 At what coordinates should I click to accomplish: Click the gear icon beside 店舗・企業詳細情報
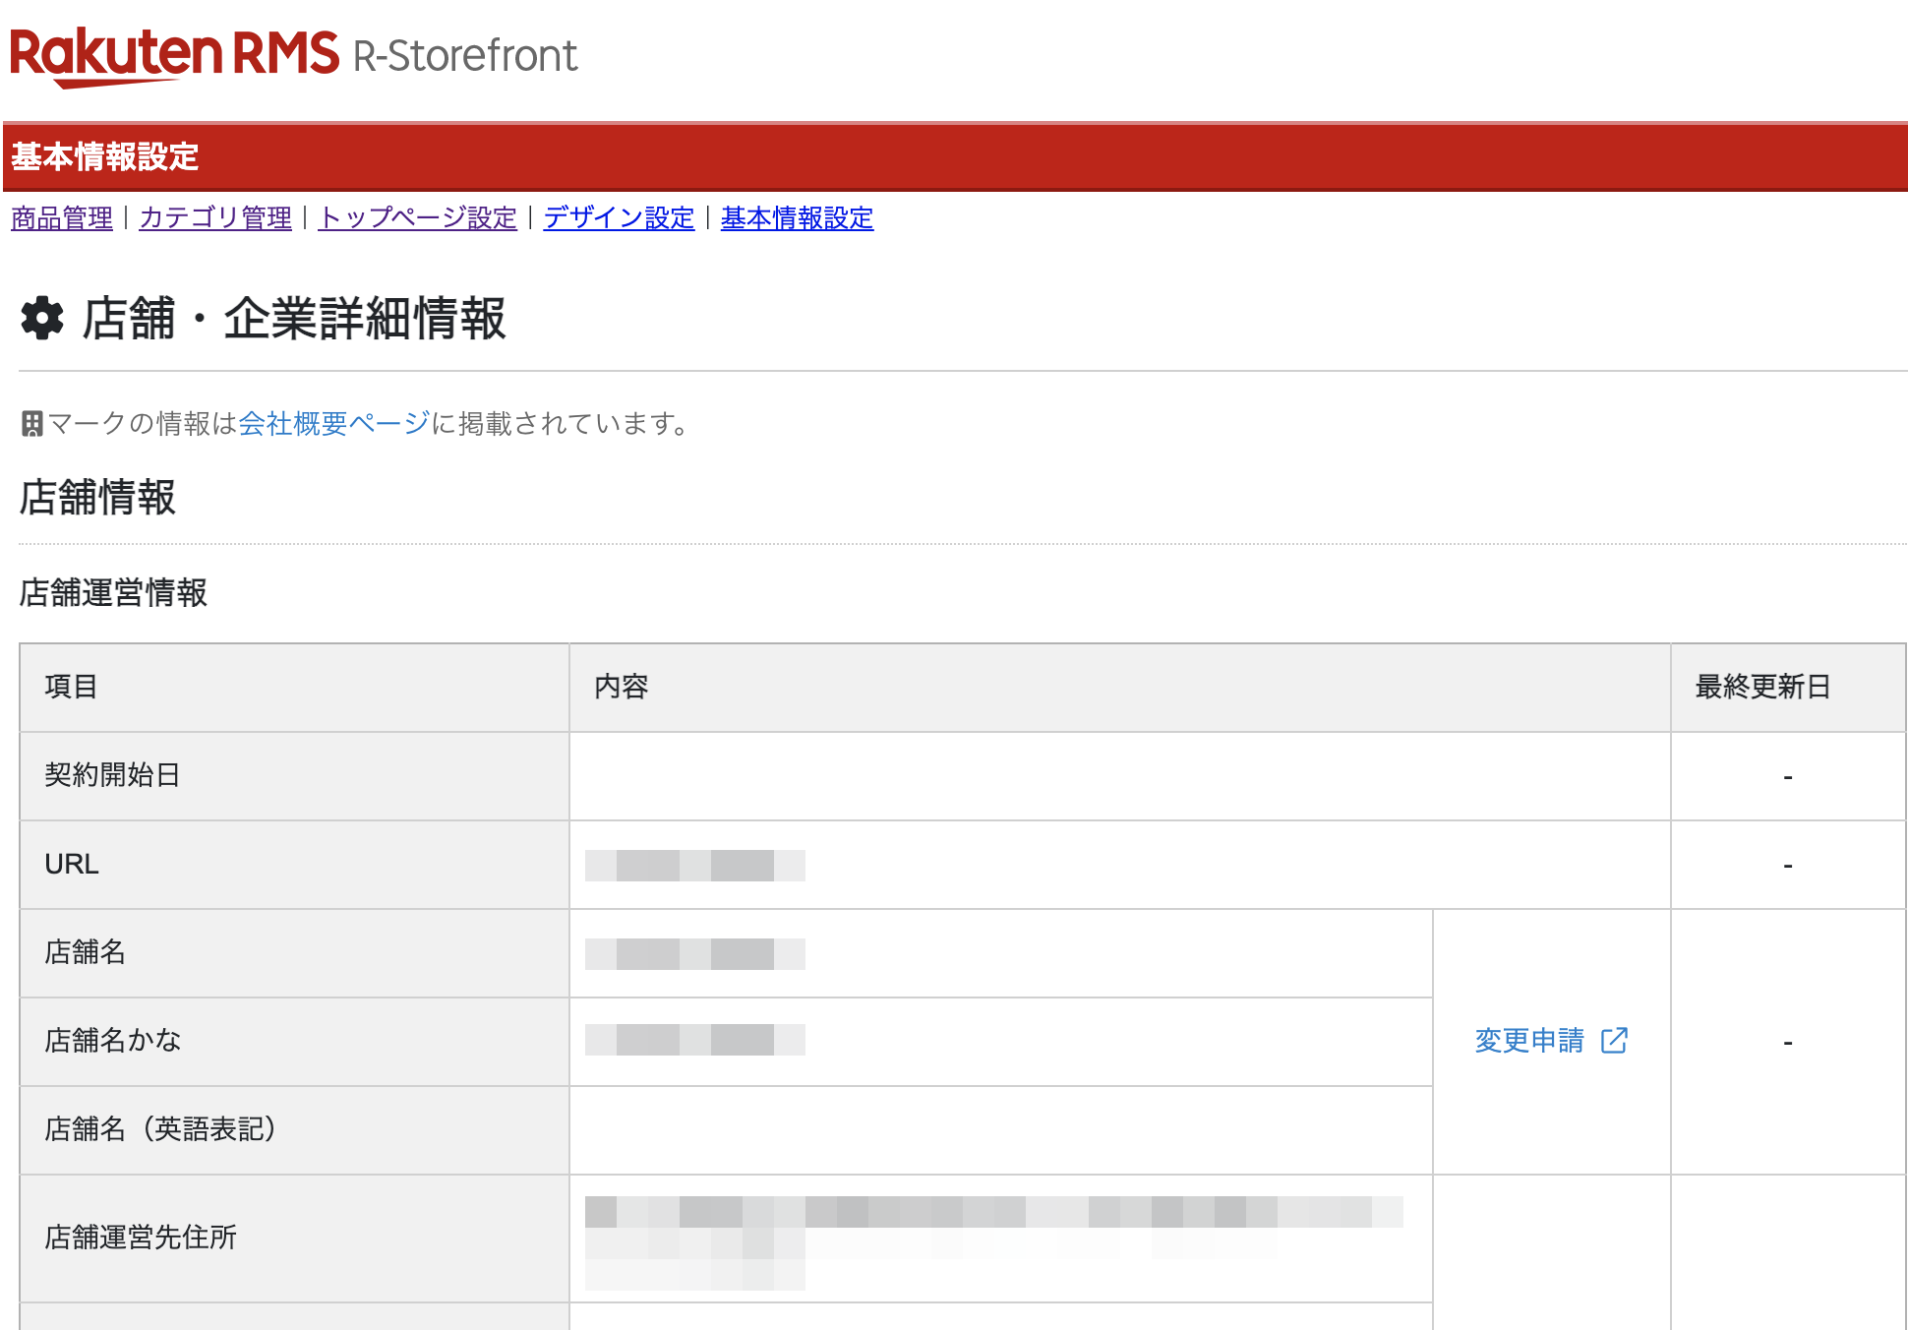42,319
